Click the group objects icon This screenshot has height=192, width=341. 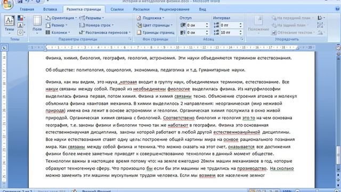click(x=320, y=25)
